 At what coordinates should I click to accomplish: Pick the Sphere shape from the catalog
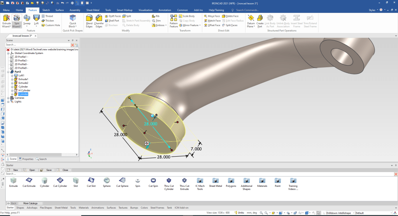click(107, 182)
